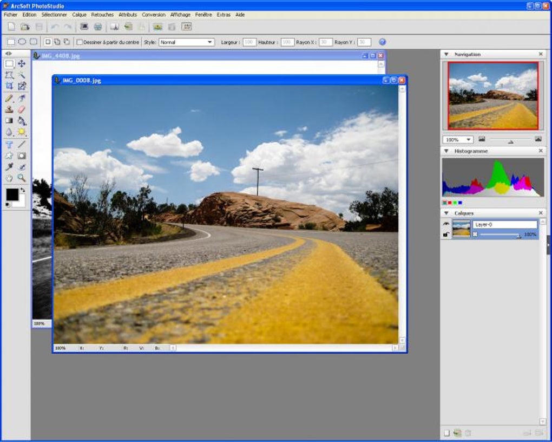Screen dimensions: 552x442
Task: Collapse the Histogramme panel
Action: tap(446, 151)
